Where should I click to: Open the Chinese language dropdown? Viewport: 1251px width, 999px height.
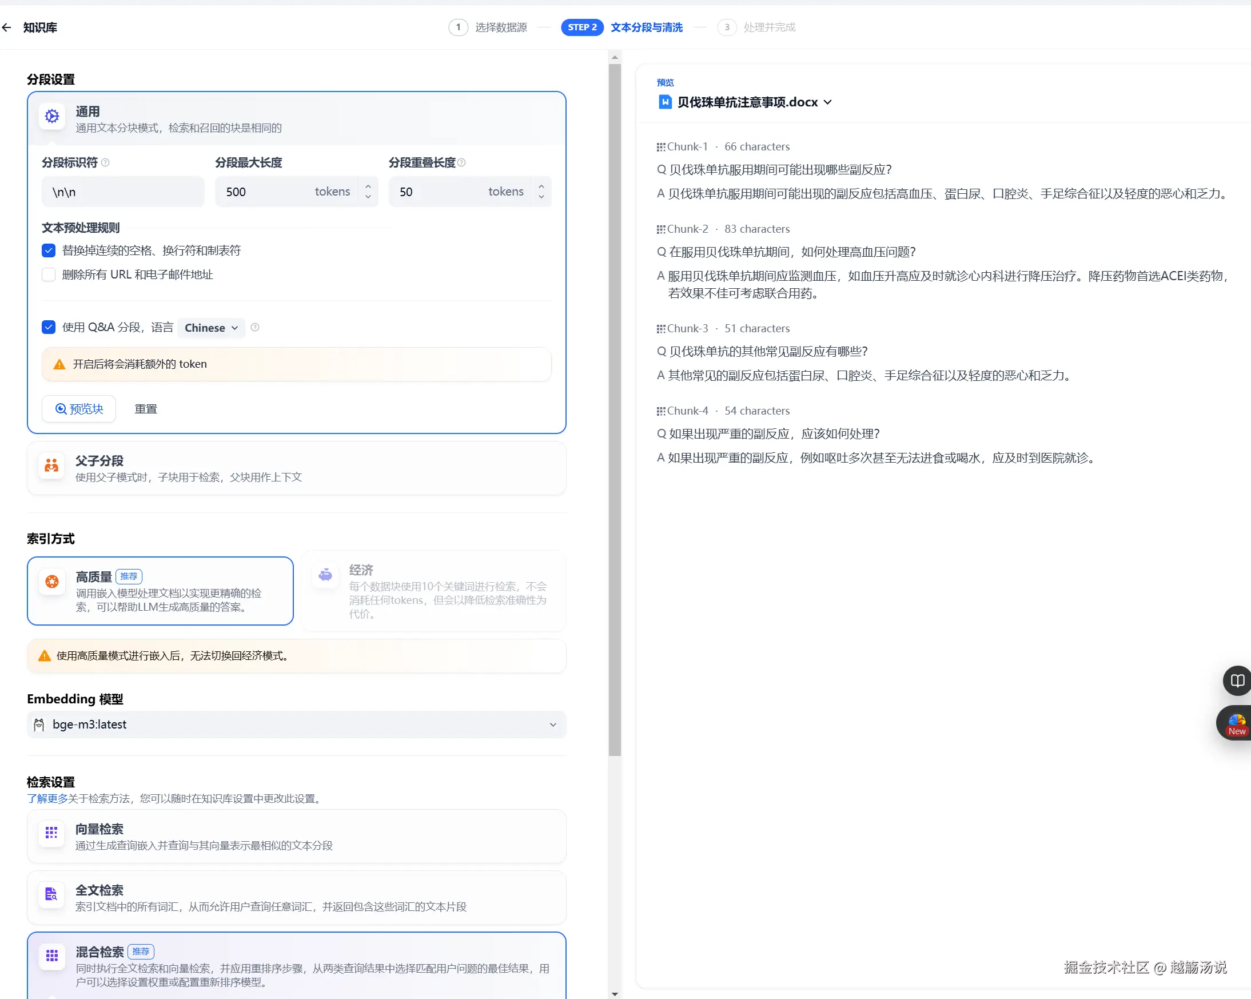(211, 328)
